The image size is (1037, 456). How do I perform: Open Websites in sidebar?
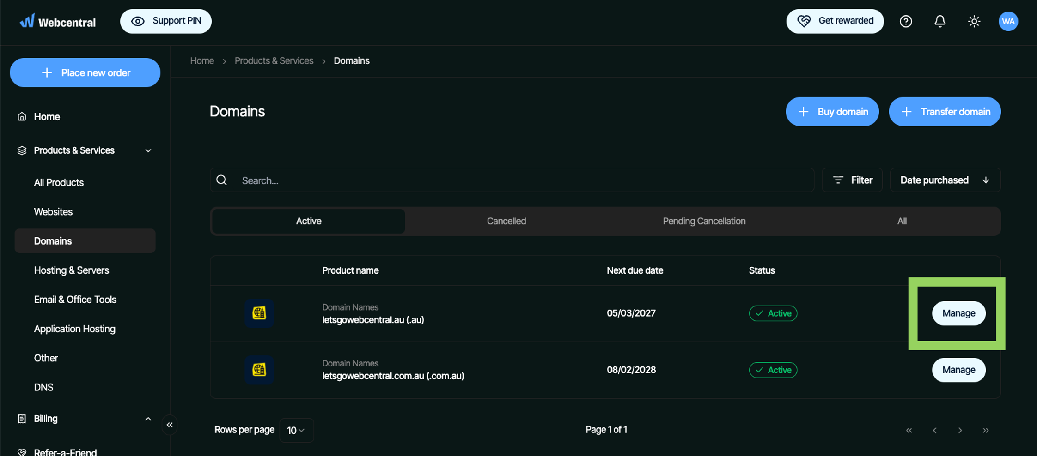[x=53, y=212]
